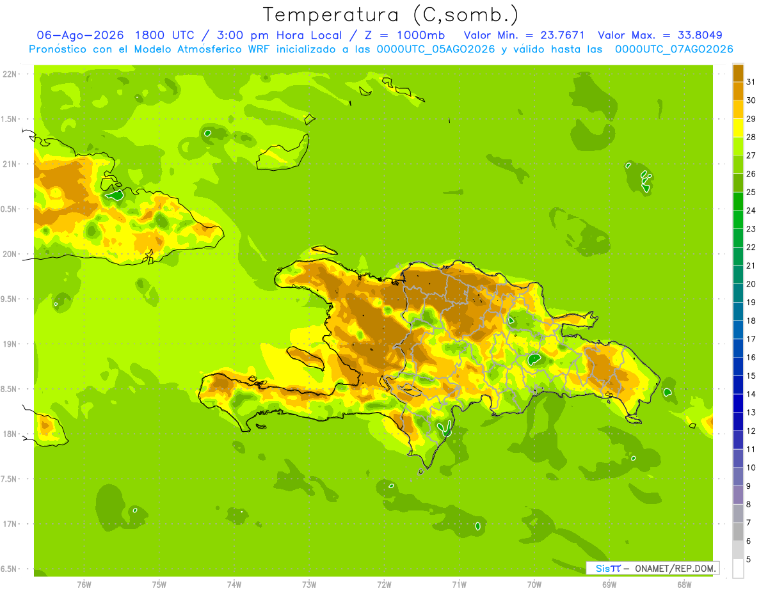Image resolution: width=768 pixels, height=593 pixels.
Task: Click the "70W" longitude axis label
Action: (534, 584)
